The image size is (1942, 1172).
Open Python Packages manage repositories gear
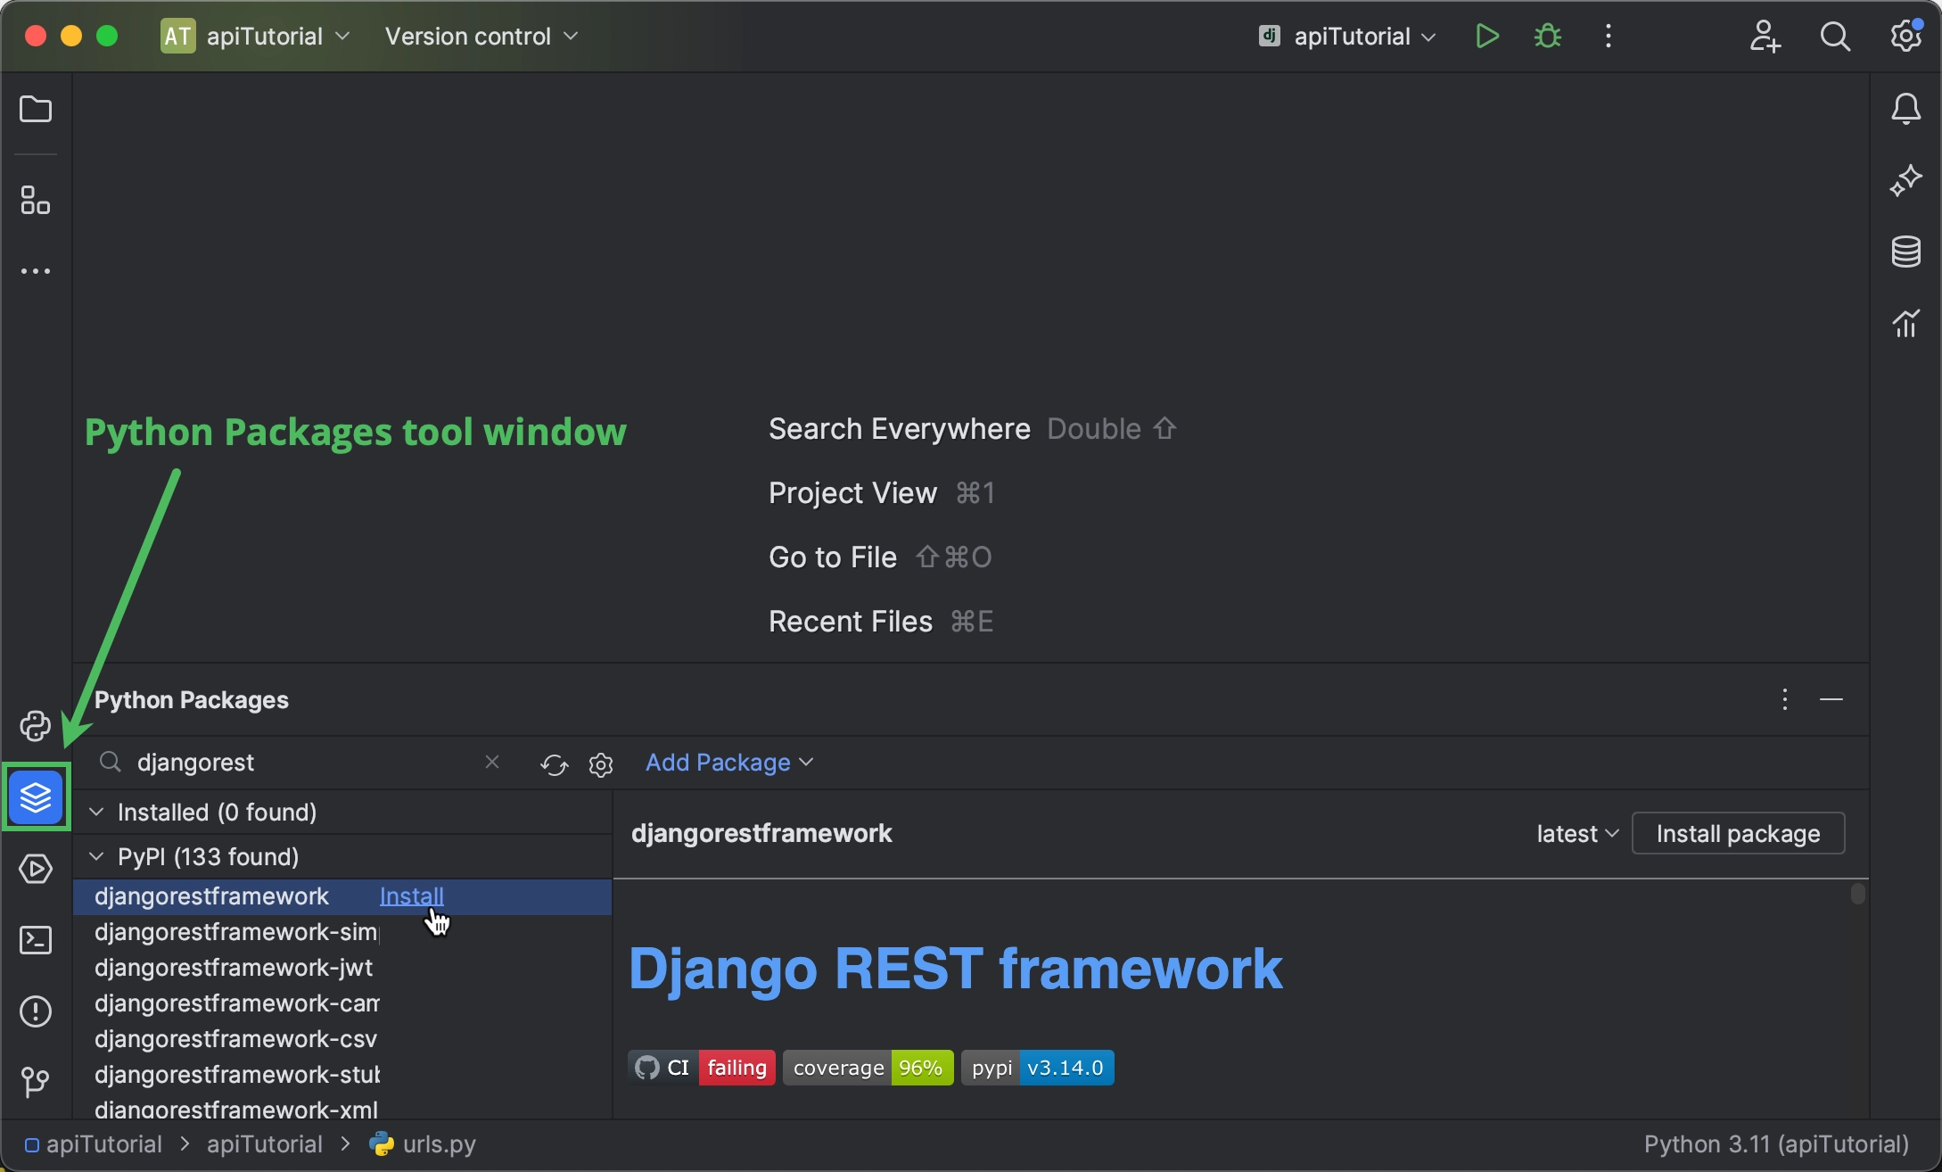(x=601, y=764)
